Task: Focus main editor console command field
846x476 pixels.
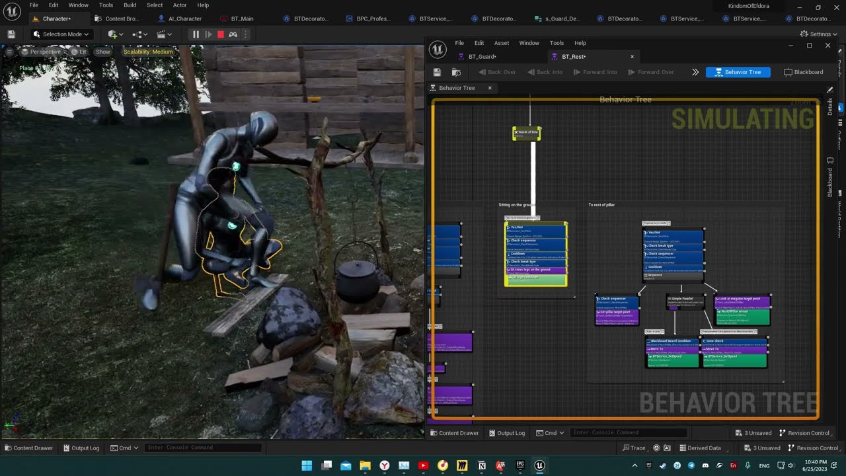Action: tap(203, 448)
